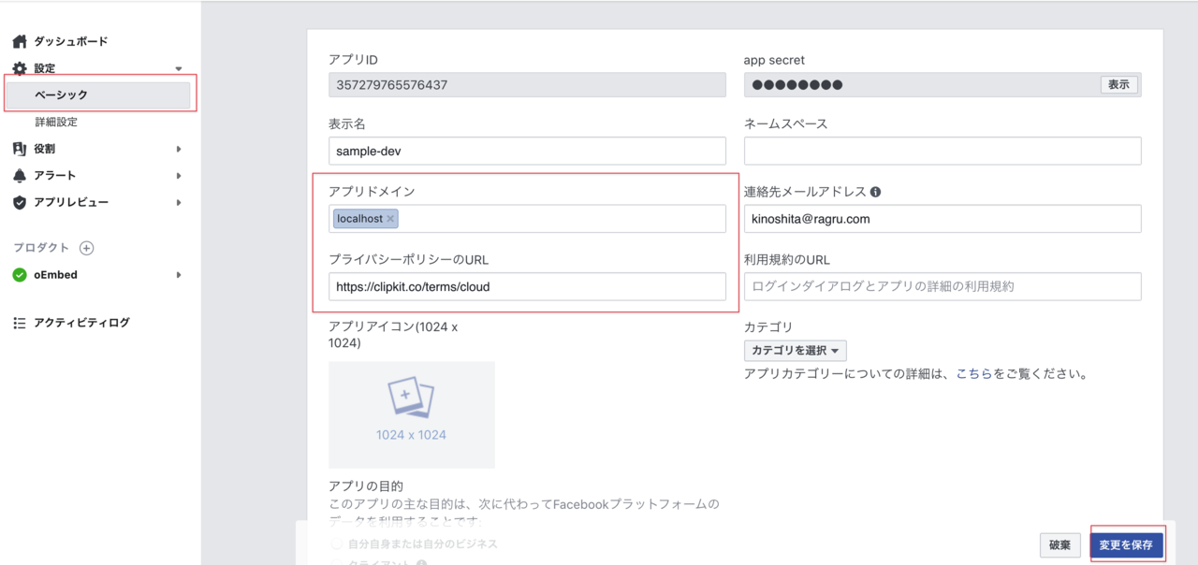Open 詳細設定 settings page
The width and height of the screenshot is (1198, 565).
pos(56,122)
